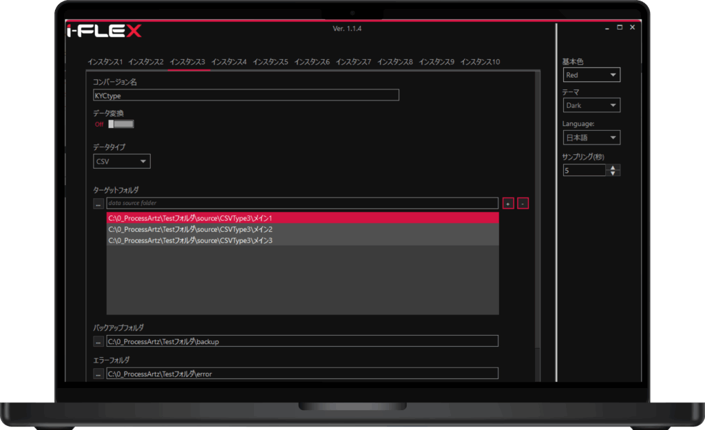
Task: Change Language from the 日本語 dropdown
Action: pyautogui.click(x=591, y=138)
